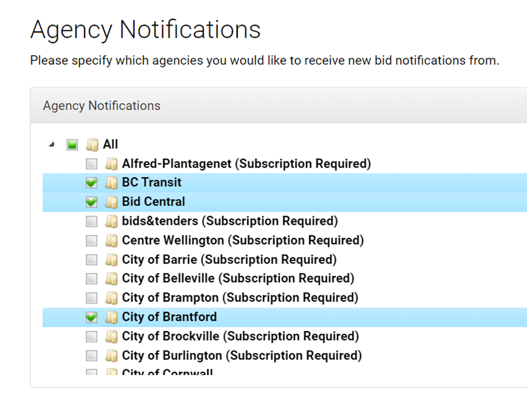Screen dimensions: 527x405
Task: Click the BC Transit folder icon
Action: [111, 183]
